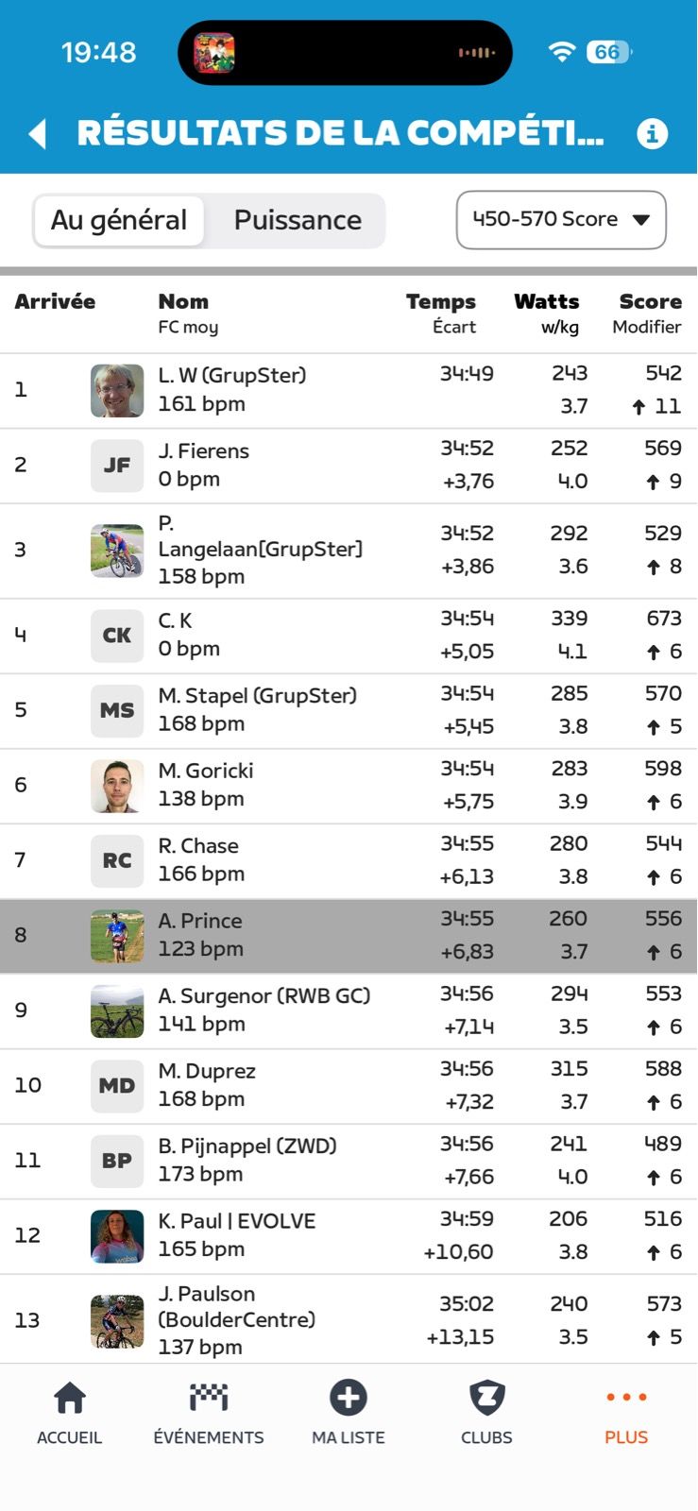The width and height of the screenshot is (698, 1511).
Task: Tap the JF initials avatar
Action: click(x=117, y=465)
